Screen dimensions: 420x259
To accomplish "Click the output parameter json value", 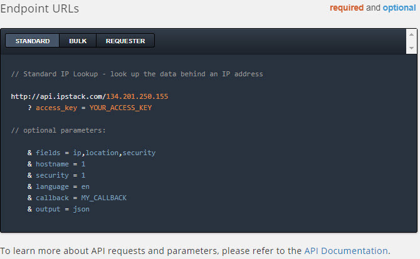I will tap(81, 209).
